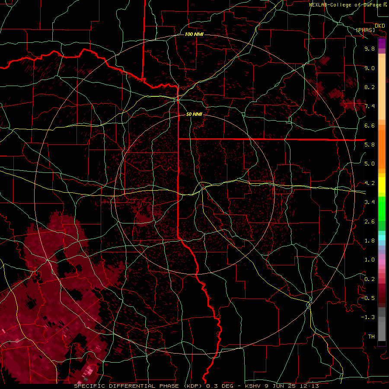This screenshot has width=389, height=389.
Task: Click the '50 NMI' range ring label
Action: click(194, 114)
